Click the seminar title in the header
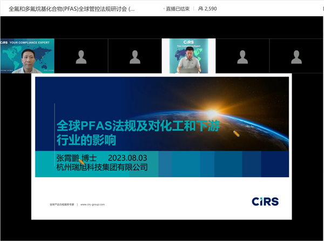Screen dimensions: 324x241 click(72, 9)
